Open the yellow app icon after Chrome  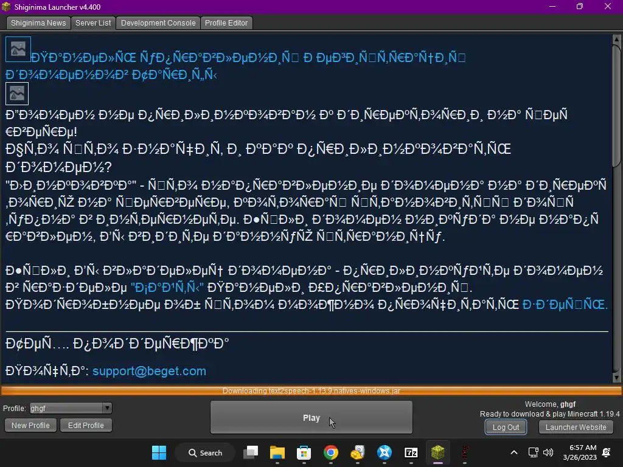coord(358,452)
